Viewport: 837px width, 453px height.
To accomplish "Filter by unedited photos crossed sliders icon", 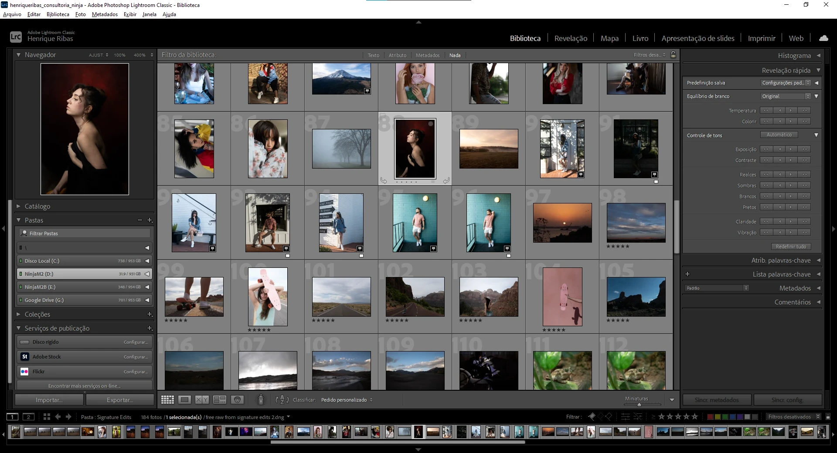I will (638, 417).
